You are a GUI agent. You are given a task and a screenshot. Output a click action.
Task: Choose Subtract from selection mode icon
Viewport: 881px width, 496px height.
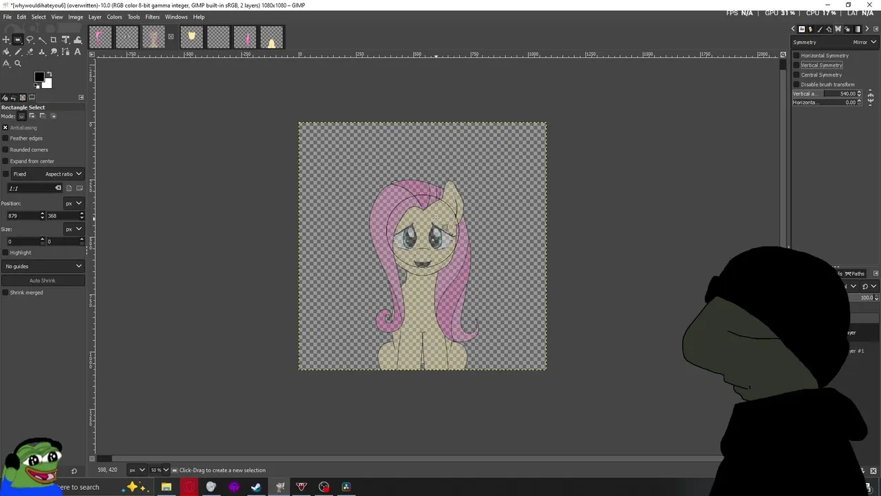(43, 116)
